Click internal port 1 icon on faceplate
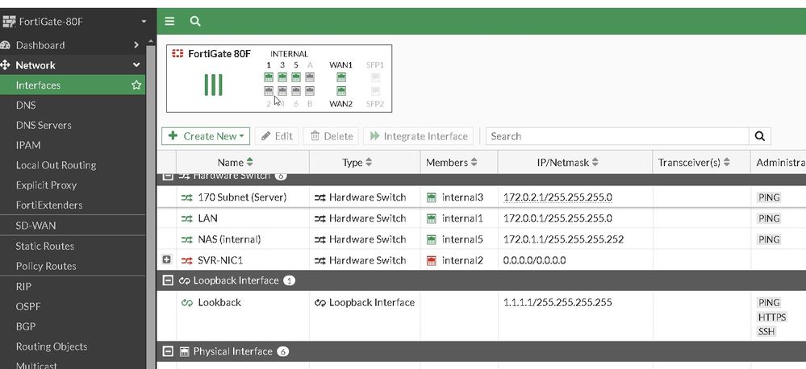This screenshot has width=806, height=369. tap(269, 77)
